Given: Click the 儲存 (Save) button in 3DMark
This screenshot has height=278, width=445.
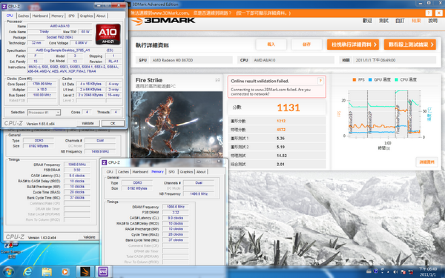Looking at the screenshot, I should click(x=307, y=44).
